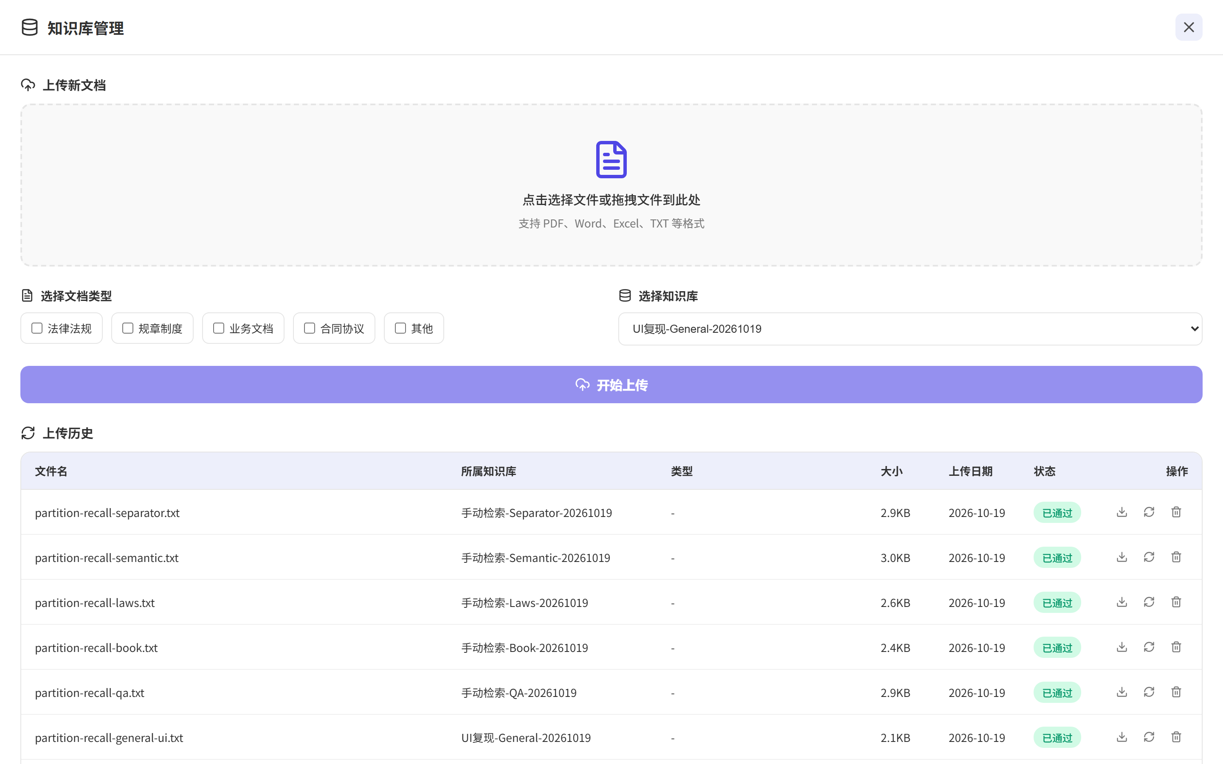Refresh partition-recall-book.txt row
Viewport: 1223px width, 764px height.
tap(1149, 647)
